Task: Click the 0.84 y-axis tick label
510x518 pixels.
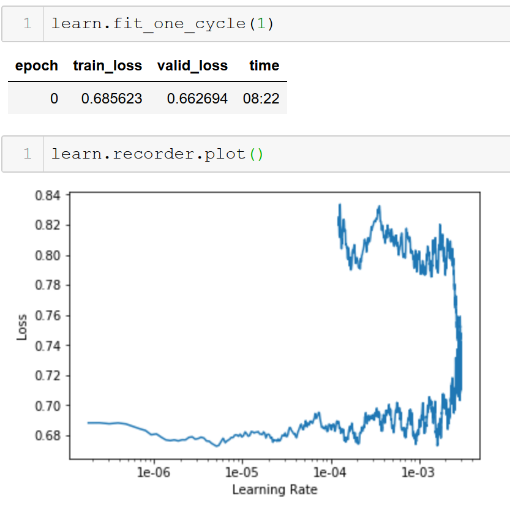Action: pyautogui.click(x=48, y=195)
